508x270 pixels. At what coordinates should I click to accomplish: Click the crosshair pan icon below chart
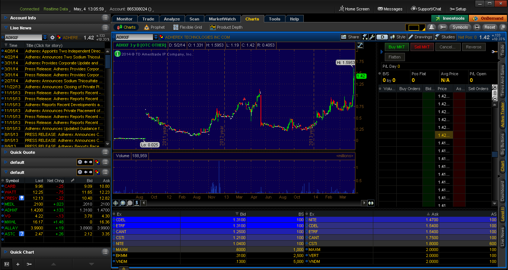(x=116, y=203)
